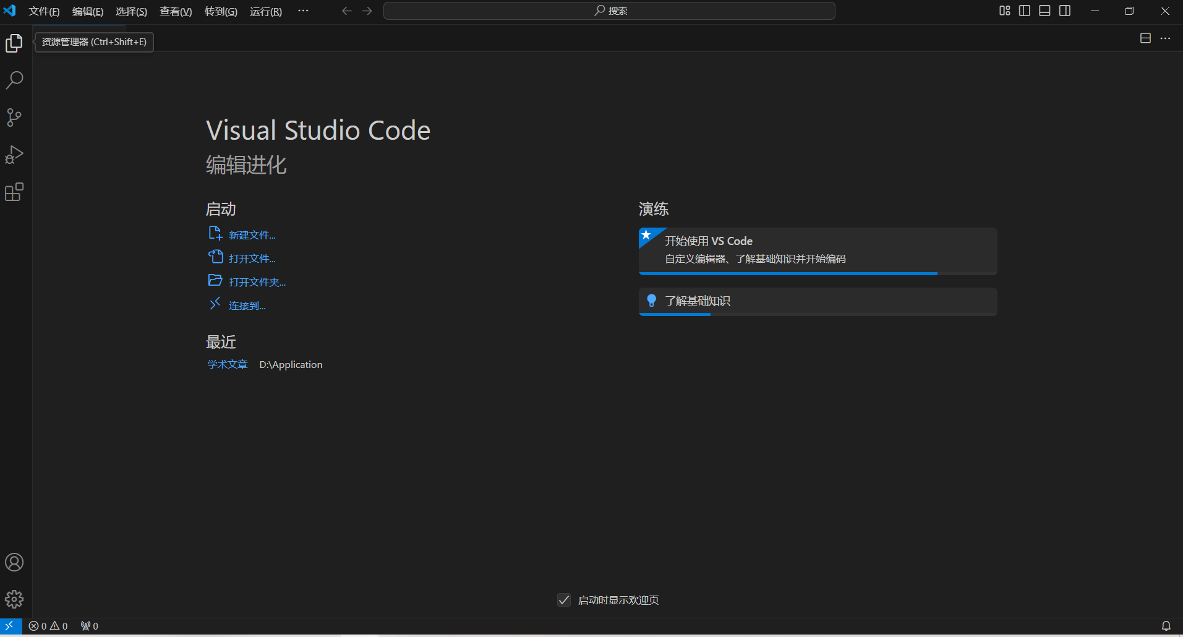Open the 编辑(E) menu

88,11
